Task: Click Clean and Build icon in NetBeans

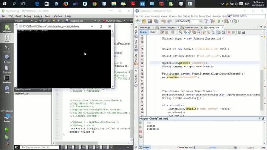Action: click(212, 21)
